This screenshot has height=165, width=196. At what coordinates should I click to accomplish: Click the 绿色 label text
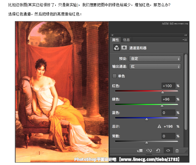(116, 99)
